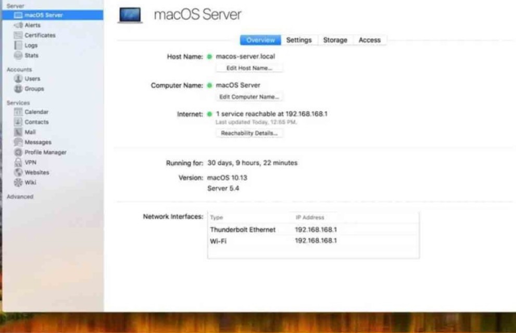Open the Calendar service icon
This screenshot has width=516, height=333.
tap(18, 112)
